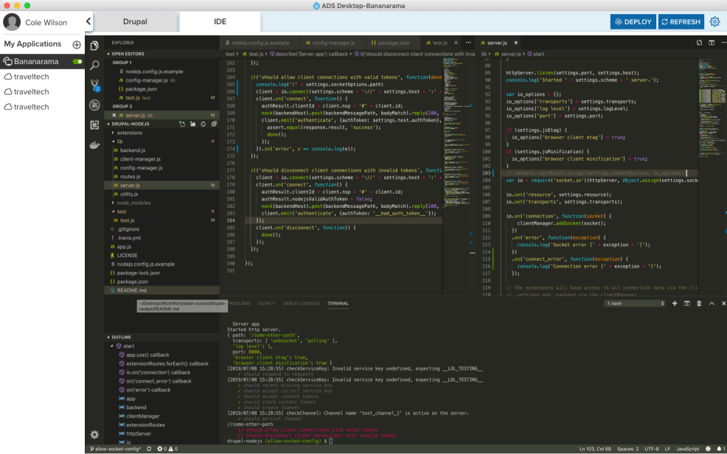Open the bash terminal selector dropdown
Image resolution: width=727 pixels, height=454 pixels.
click(633, 304)
